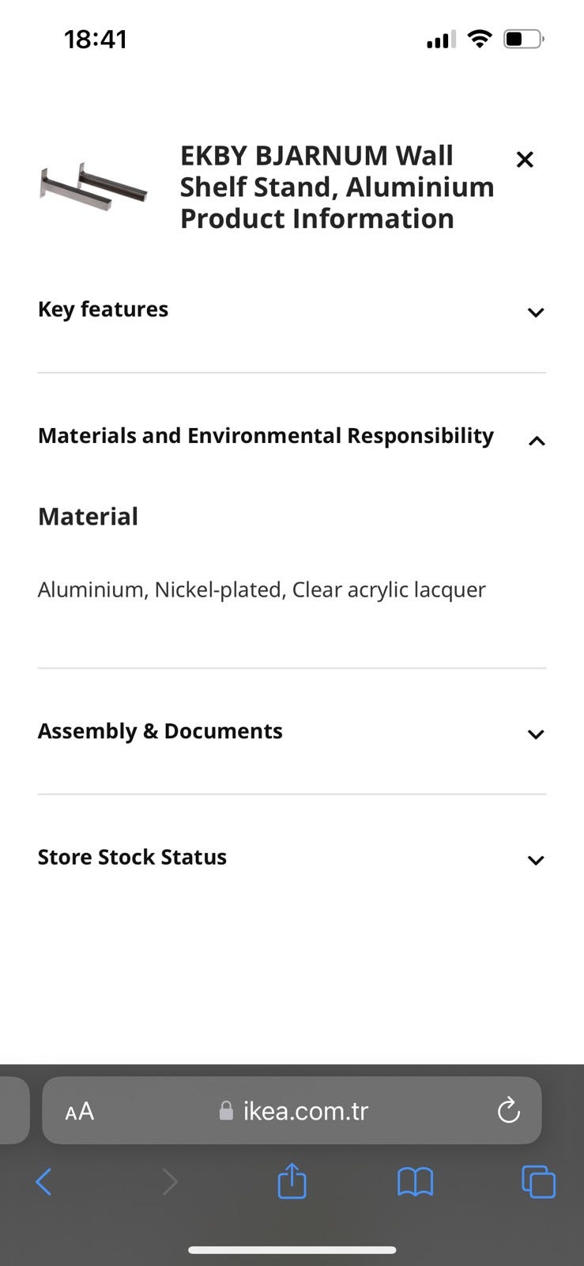Tap the Materials and Environmental Responsibility heading
The image size is (584, 1266).
(266, 436)
